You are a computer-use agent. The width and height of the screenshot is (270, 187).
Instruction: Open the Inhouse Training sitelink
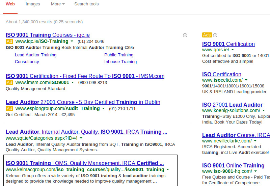tap(120, 62)
